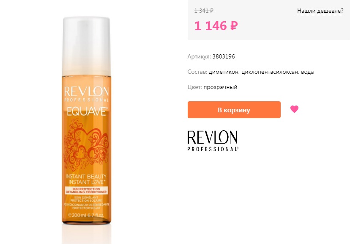This screenshot has width=350, height=250.
Task: Click the '200ml 6.7 fl.oz' volume marking
Action: click(x=86, y=215)
